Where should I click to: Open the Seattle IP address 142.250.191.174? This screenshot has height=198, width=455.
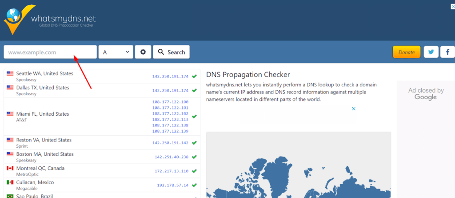tap(170, 77)
